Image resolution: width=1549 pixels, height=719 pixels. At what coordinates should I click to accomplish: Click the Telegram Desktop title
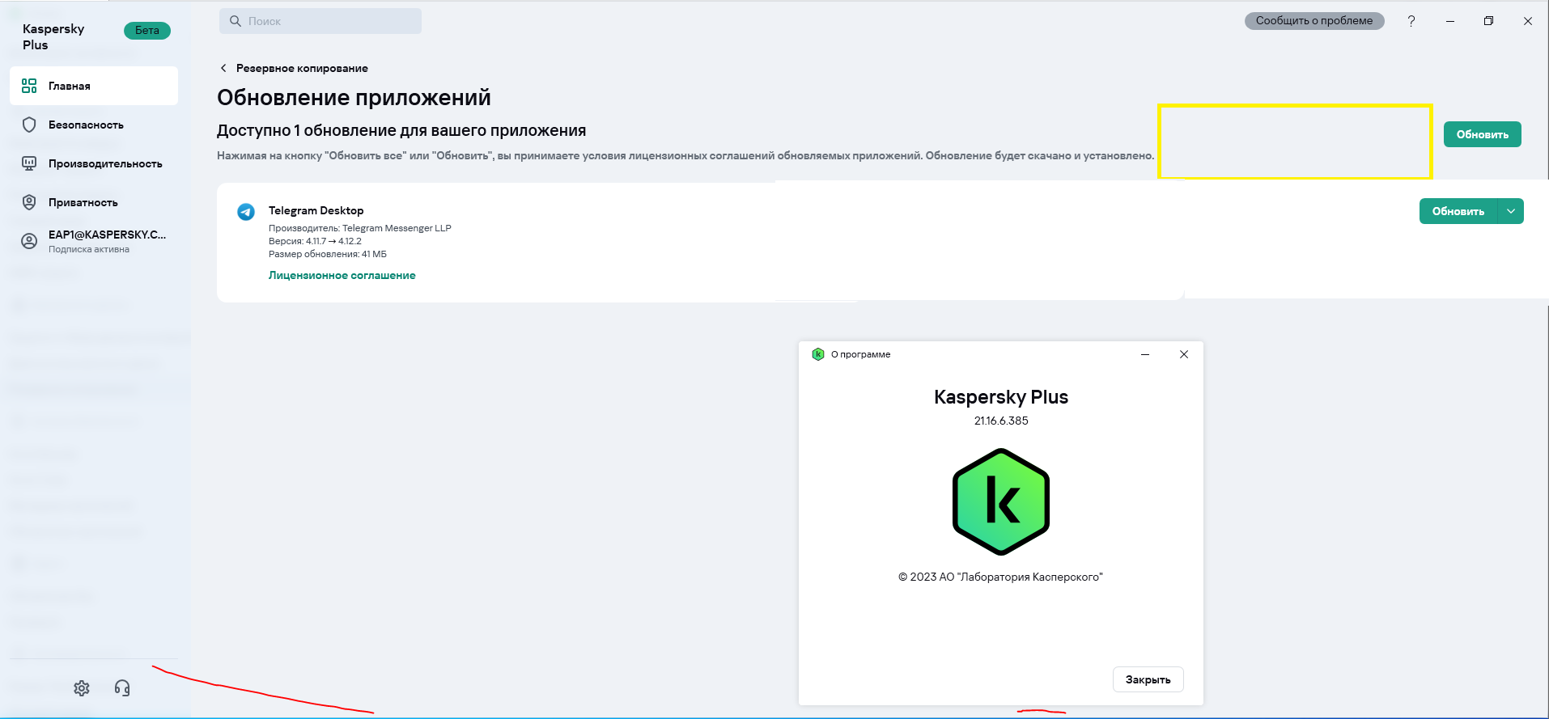point(316,210)
